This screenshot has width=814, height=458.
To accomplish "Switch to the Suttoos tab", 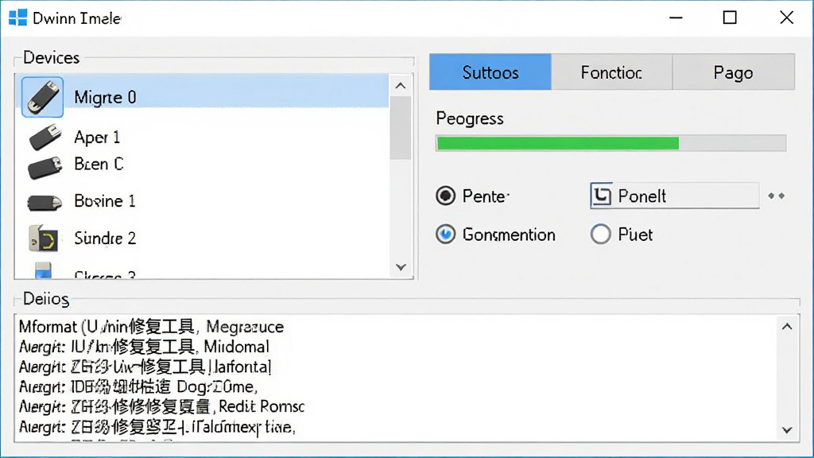I will pos(490,72).
